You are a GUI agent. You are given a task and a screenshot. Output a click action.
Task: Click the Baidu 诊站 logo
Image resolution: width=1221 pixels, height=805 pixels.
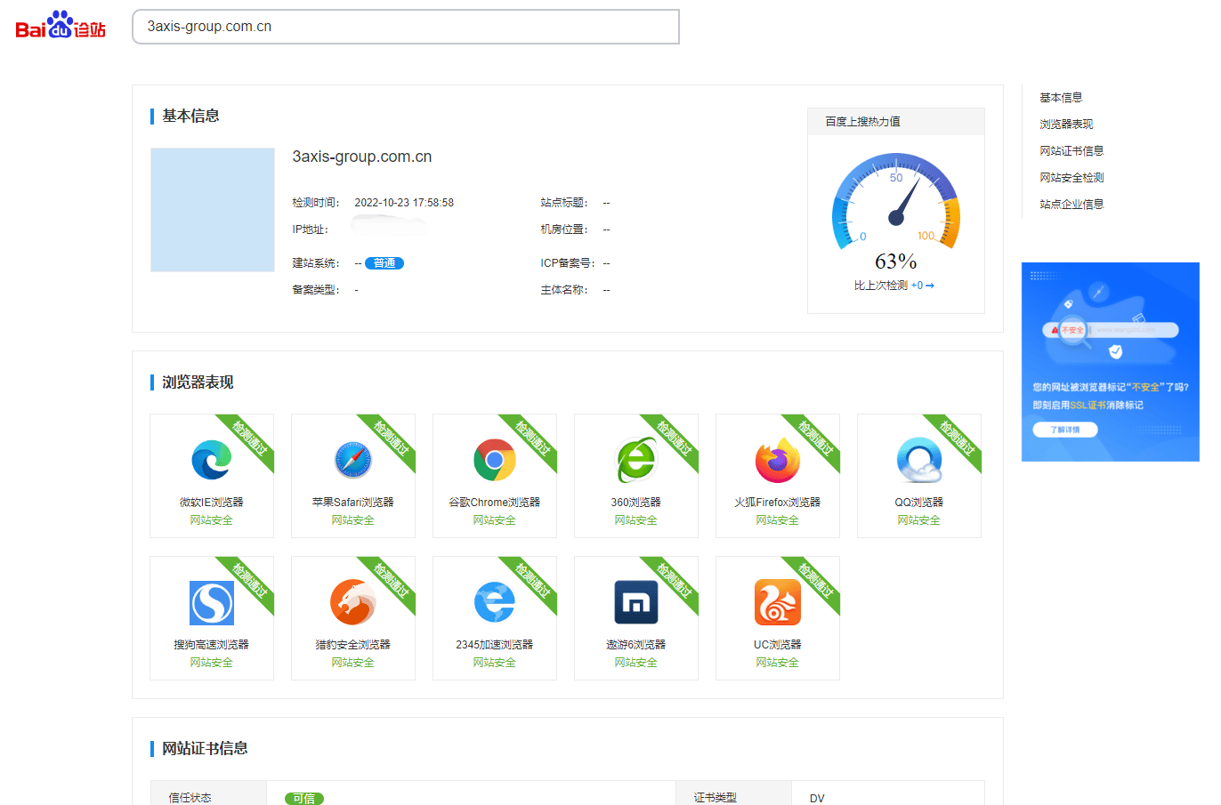click(58, 27)
